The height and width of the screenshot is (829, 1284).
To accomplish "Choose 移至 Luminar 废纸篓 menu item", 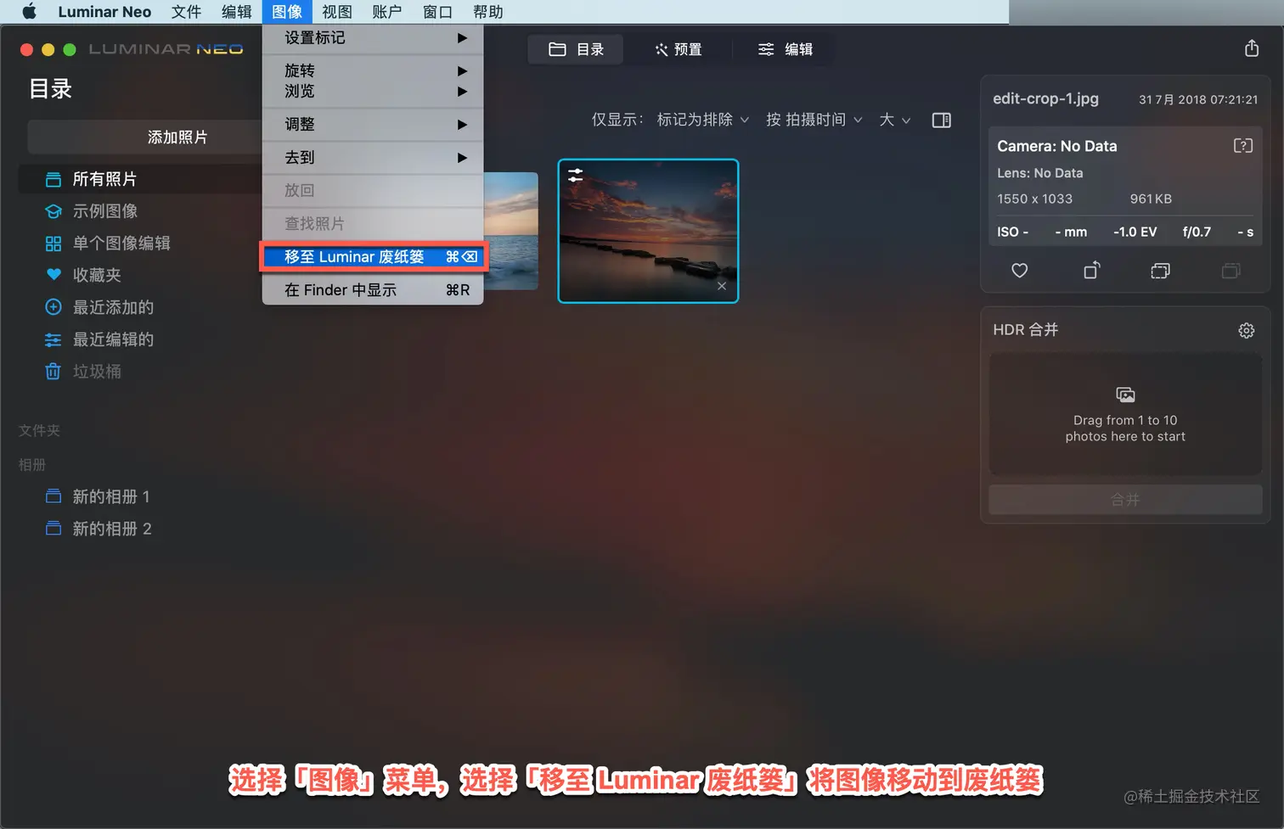I will click(x=373, y=256).
